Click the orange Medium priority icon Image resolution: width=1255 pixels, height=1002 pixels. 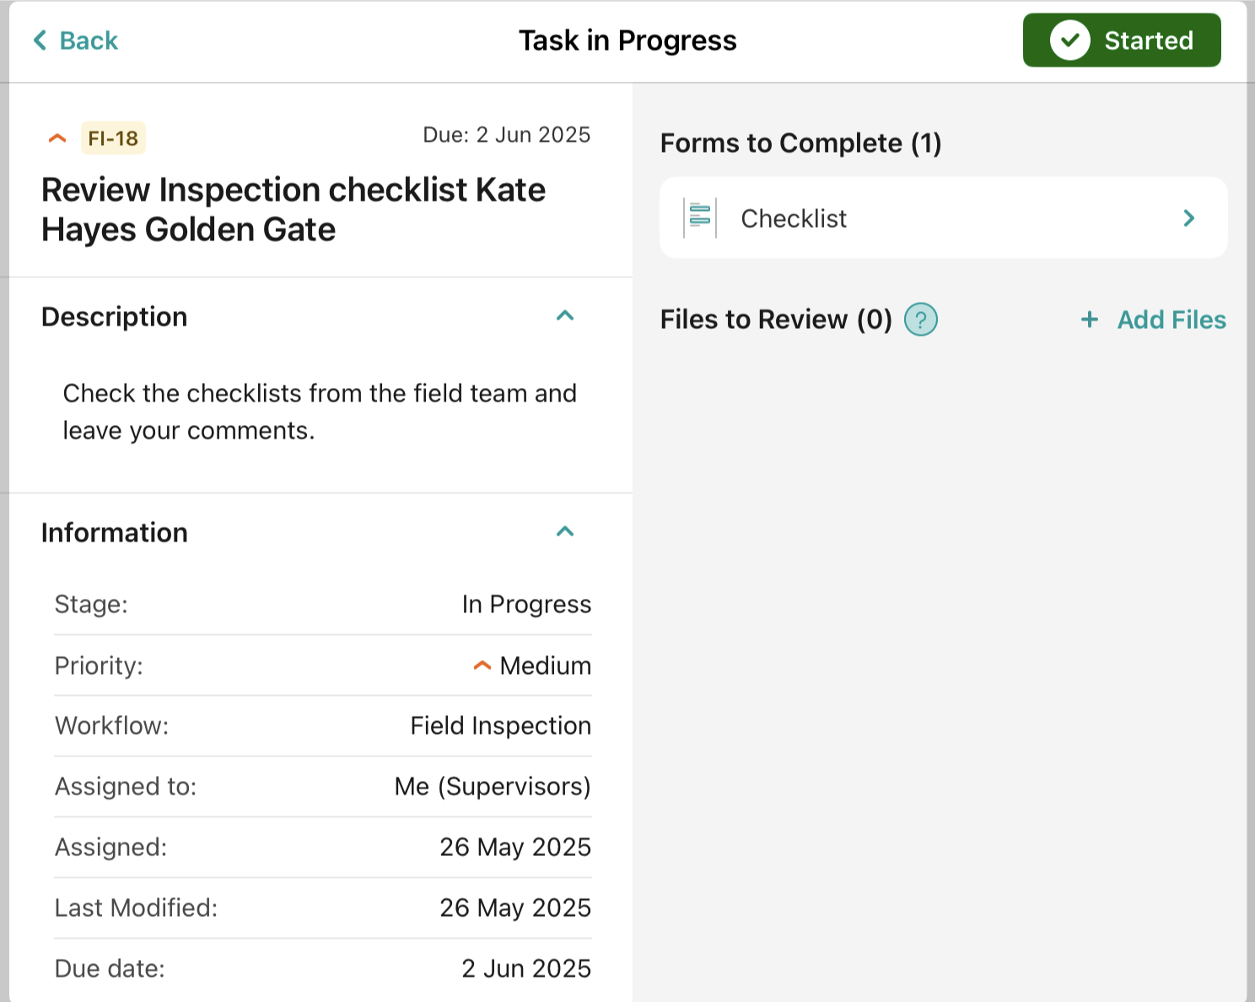(482, 665)
